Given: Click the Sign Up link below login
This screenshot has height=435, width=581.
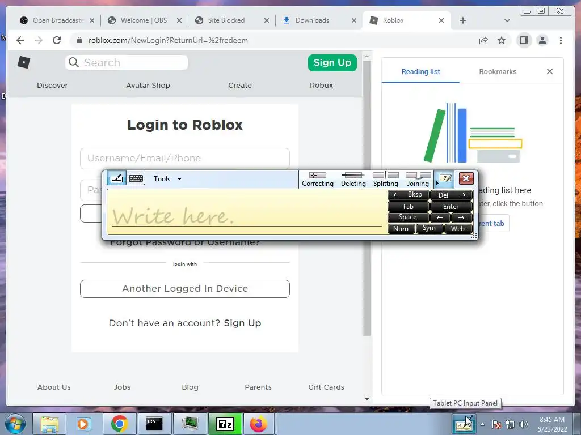Looking at the screenshot, I should [242, 323].
